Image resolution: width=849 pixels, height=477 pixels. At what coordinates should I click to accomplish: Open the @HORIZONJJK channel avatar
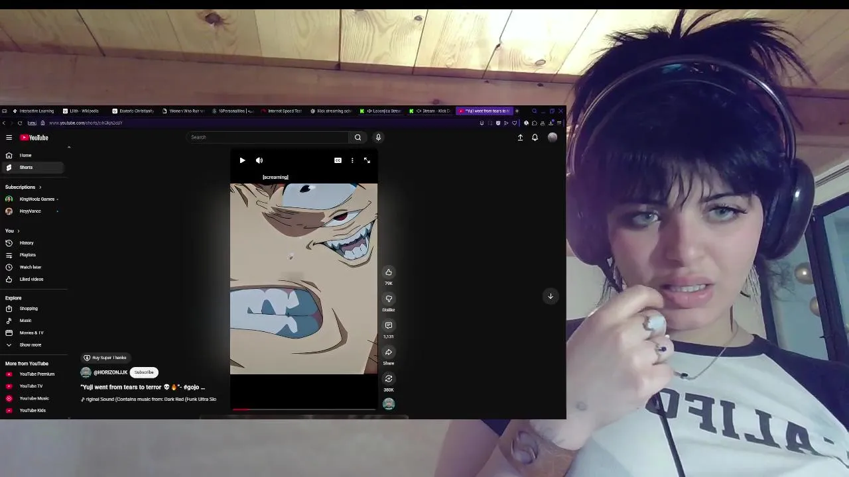click(86, 372)
